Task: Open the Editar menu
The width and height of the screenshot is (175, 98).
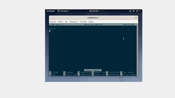Action: 60,22
